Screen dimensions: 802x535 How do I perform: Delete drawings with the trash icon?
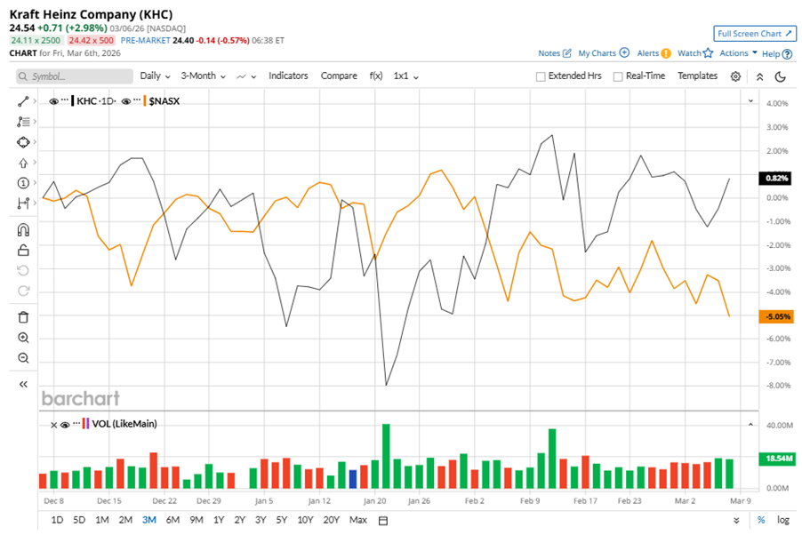pos(23,317)
